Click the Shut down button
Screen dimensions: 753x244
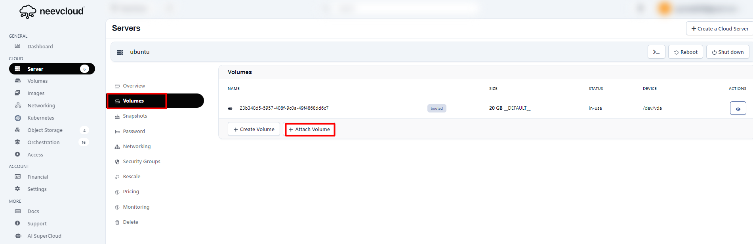pyautogui.click(x=727, y=52)
